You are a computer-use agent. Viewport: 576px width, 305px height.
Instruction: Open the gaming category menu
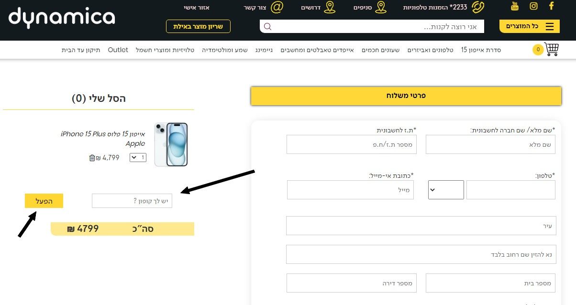(264, 50)
